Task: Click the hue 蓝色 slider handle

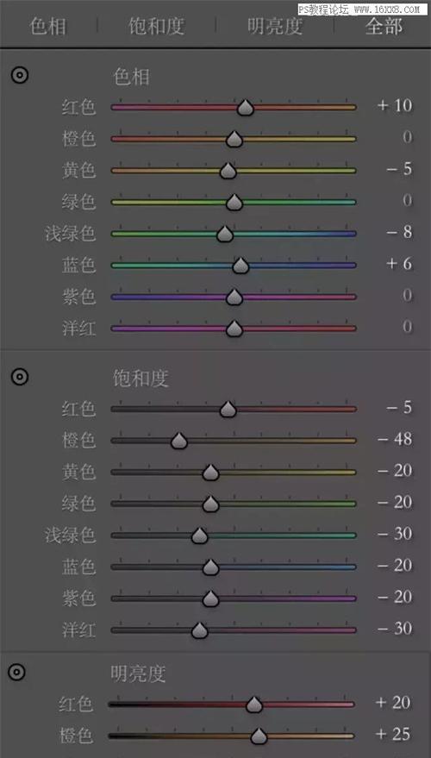Action: coord(240,266)
